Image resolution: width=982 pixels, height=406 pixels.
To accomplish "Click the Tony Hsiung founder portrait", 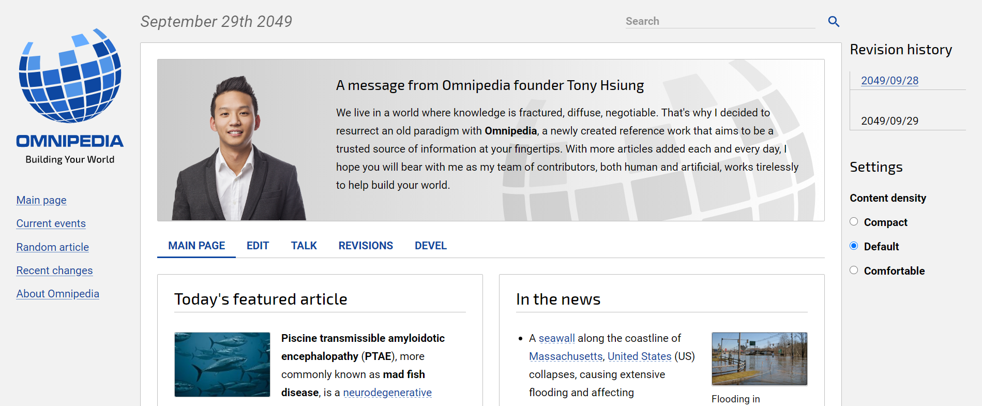I will tap(239, 148).
